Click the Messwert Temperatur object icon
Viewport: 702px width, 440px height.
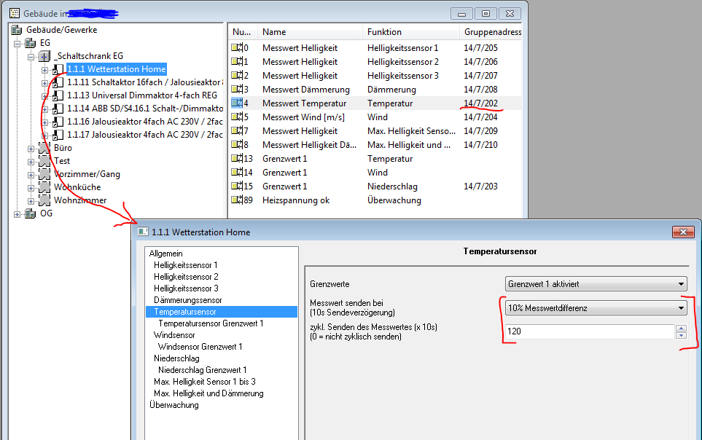[237, 103]
